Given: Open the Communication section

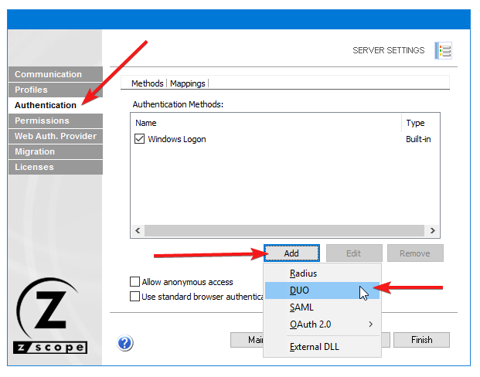Looking at the screenshot, I should (56, 74).
